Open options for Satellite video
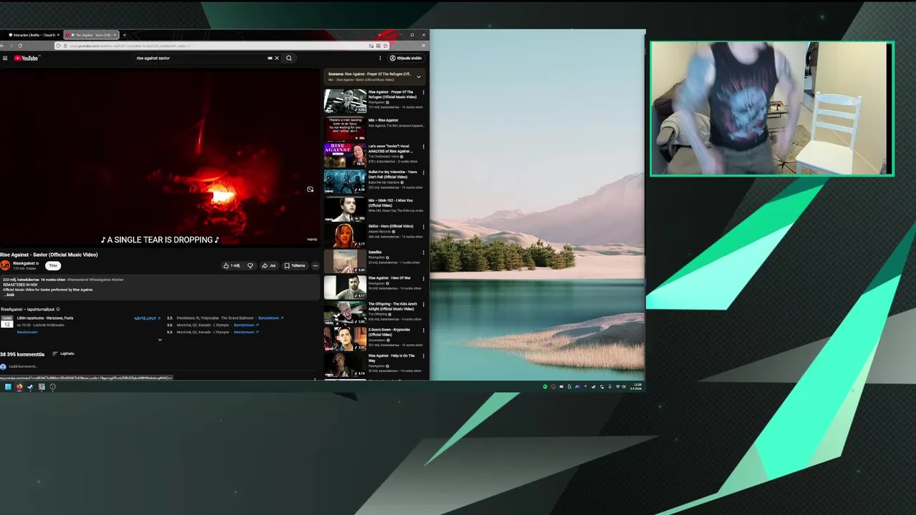Viewport: 916px width, 515px height. click(423, 252)
